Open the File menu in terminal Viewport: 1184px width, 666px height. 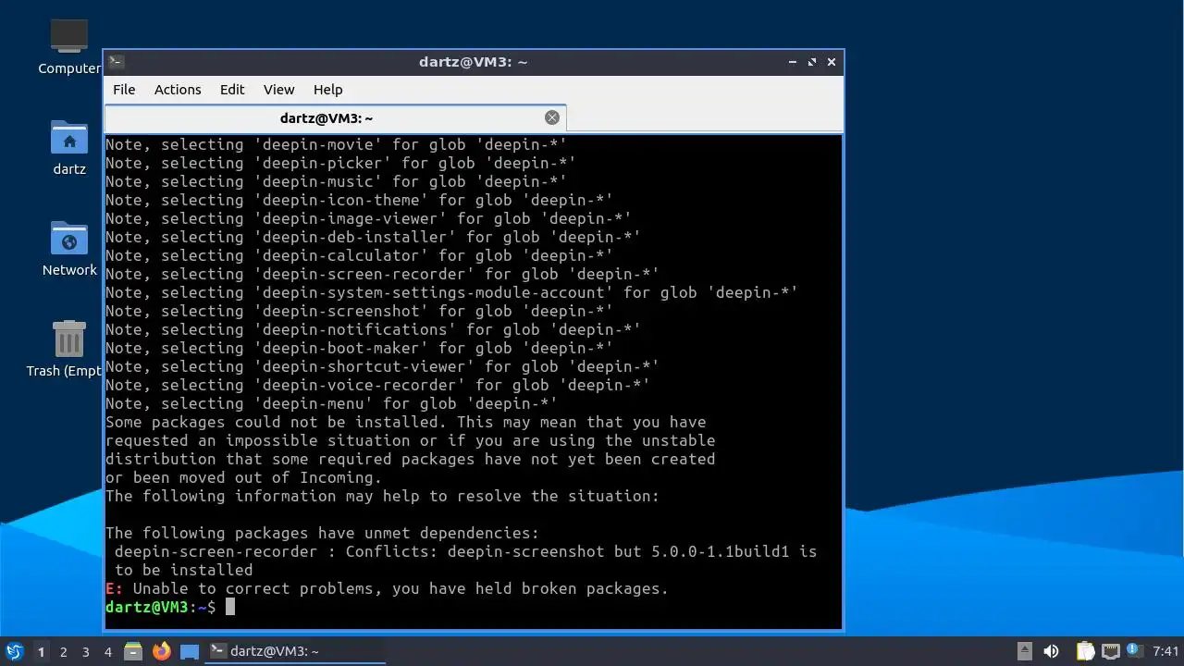click(124, 90)
